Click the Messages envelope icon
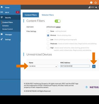The image size is (99, 104). tap(2, 34)
